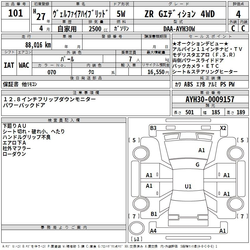This screenshot has width=250, height=250.
Task: Click the A1 mark on the hood
Action: (202, 150)
